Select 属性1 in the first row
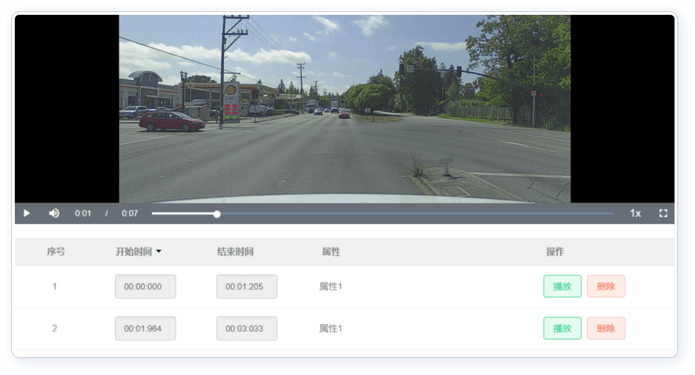This screenshot has height=375, width=695. (x=331, y=287)
